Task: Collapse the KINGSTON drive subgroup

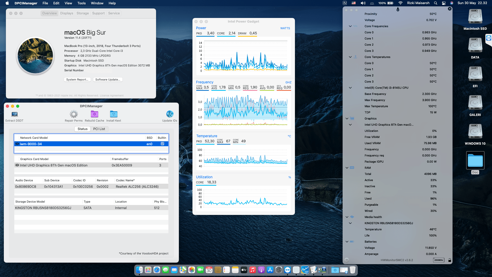Action: (x=350, y=223)
